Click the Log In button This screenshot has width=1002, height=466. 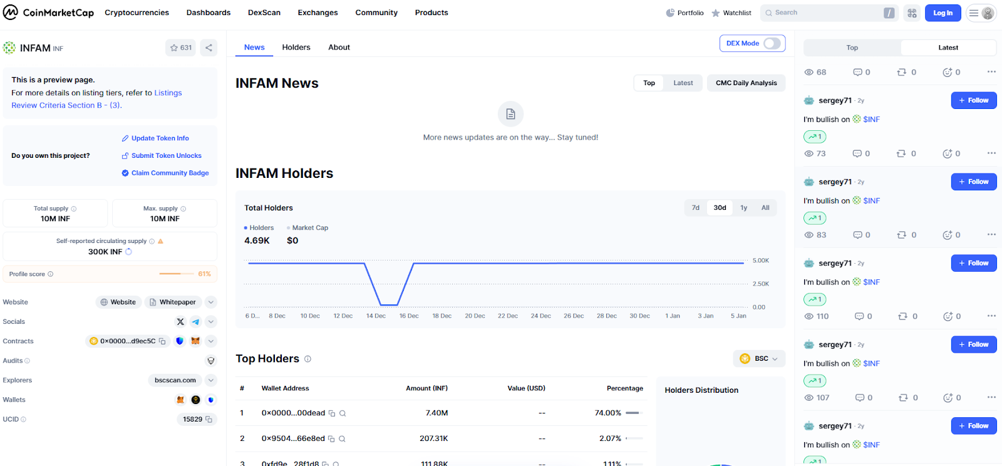pyautogui.click(x=943, y=13)
